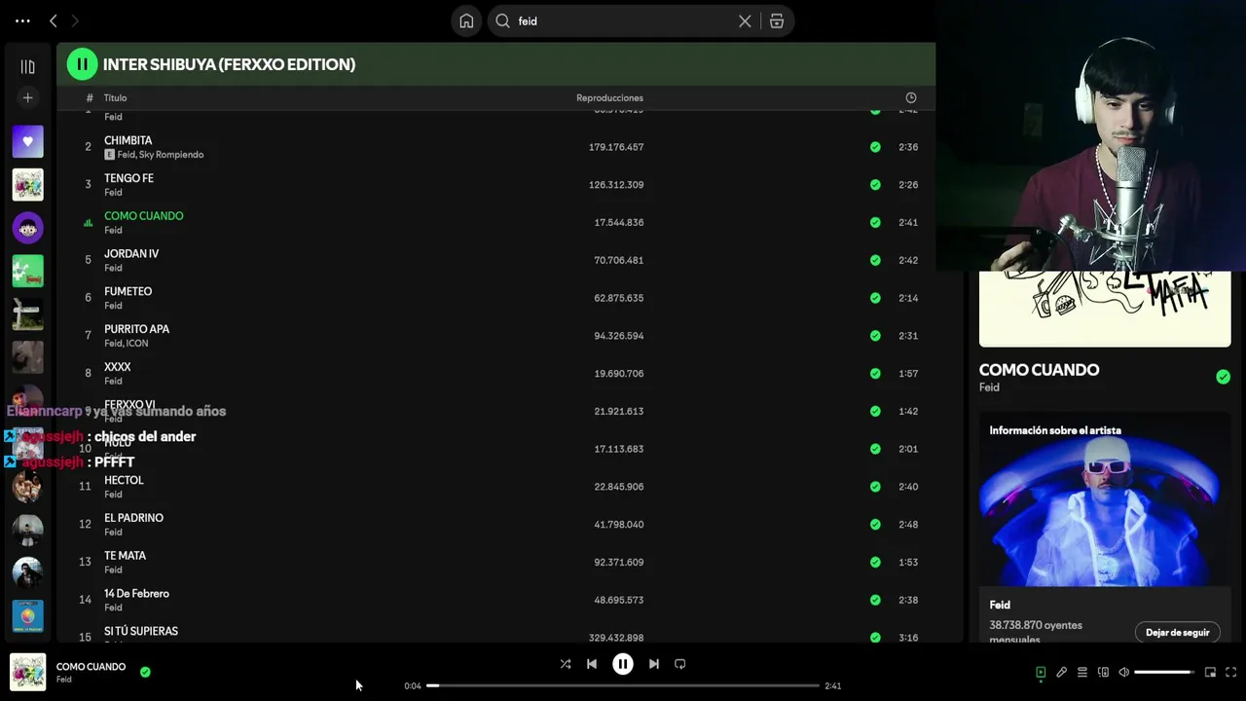Open the Browse icon right of search box
This screenshot has width=1246, height=701.
pos(777,21)
